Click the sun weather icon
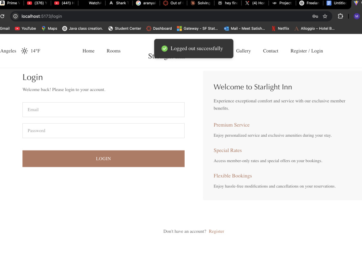Image resolution: width=362 pixels, height=272 pixels. pyautogui.click(x=25, y=51)
